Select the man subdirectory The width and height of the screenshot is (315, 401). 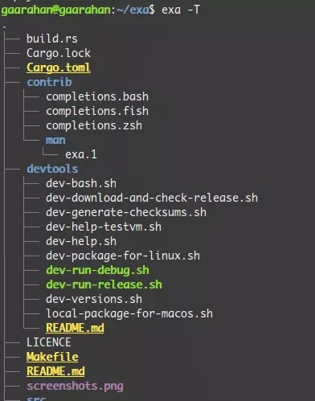pos(55,140)
